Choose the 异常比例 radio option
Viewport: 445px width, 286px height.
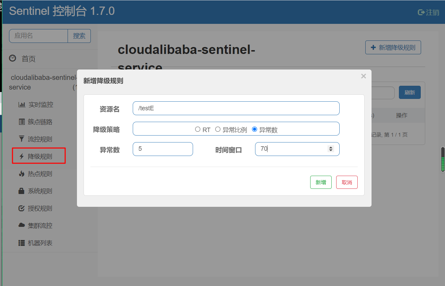[x=218, y=129]
